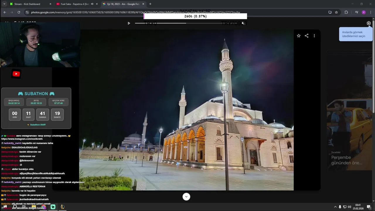Open the media control icon in toolbar
The image size is (375, 211).
357,12
